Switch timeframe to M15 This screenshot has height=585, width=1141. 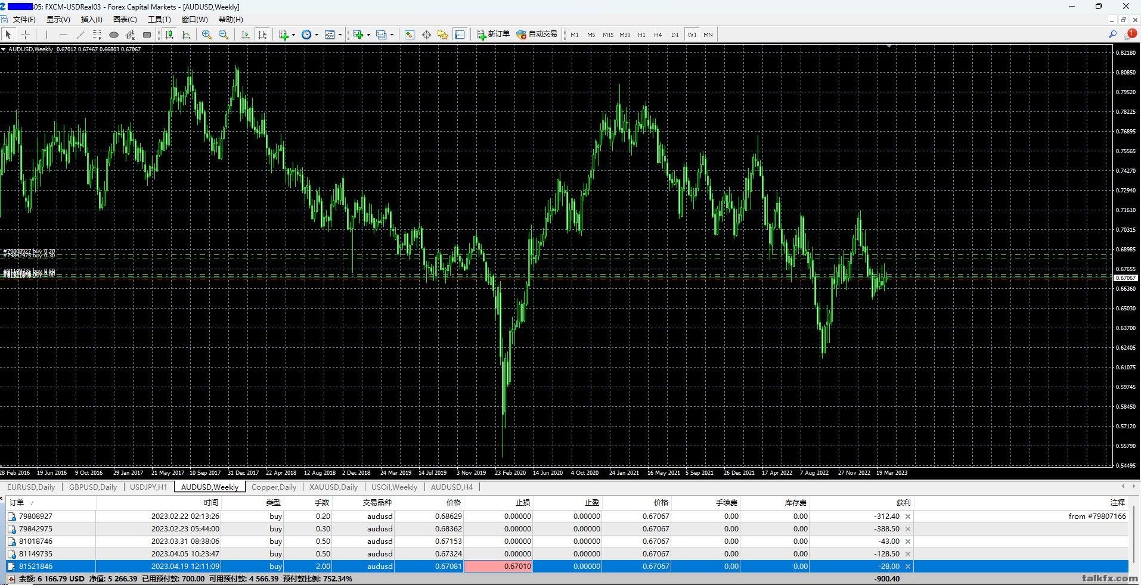(608, 35)
